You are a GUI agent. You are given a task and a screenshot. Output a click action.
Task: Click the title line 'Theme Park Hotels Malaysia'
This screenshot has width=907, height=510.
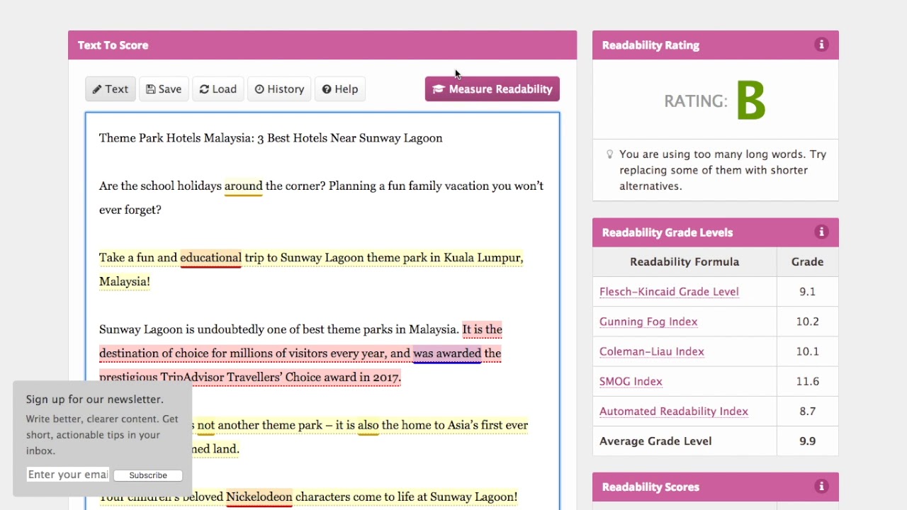click(x=271, y=138)
